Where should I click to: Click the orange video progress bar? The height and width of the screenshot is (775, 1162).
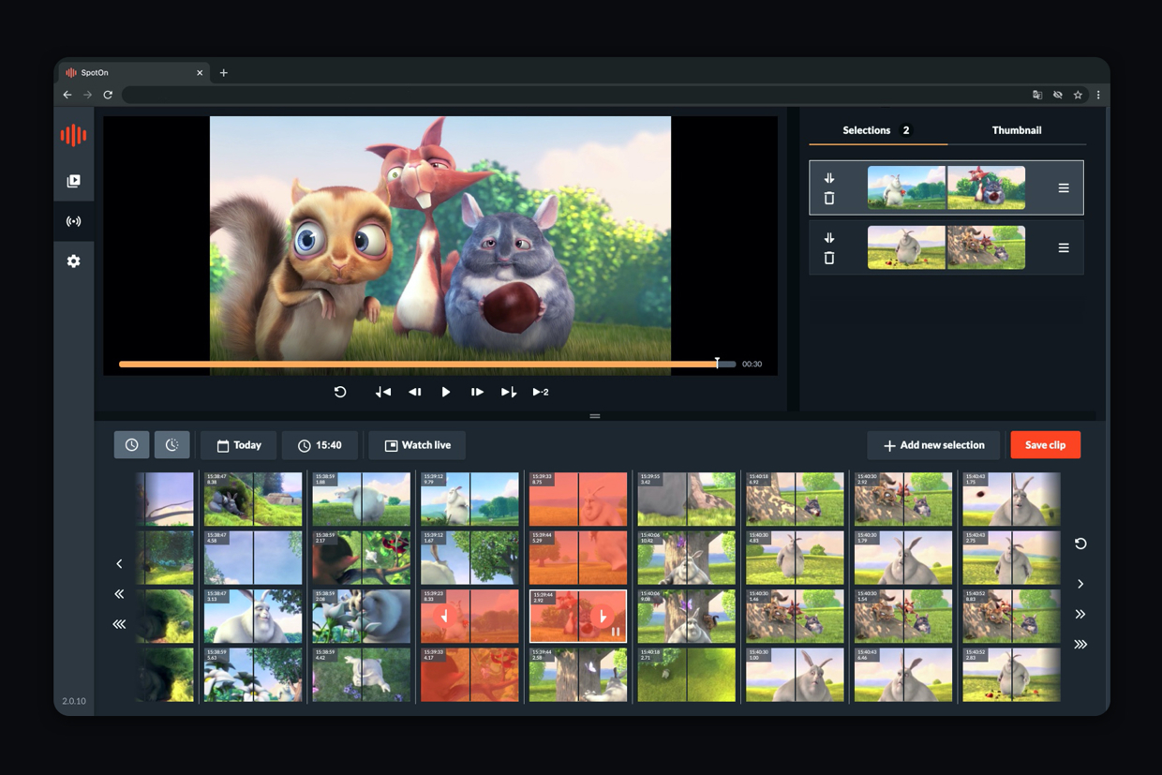click(x=417, y=364)
